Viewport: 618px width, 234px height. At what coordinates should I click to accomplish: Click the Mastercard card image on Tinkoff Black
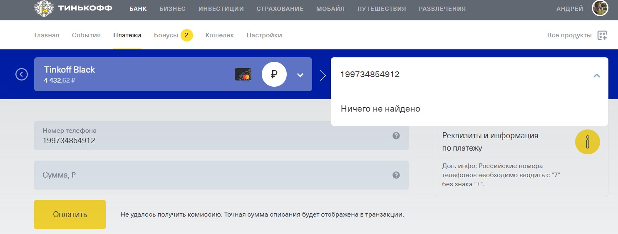click(243, 74)
